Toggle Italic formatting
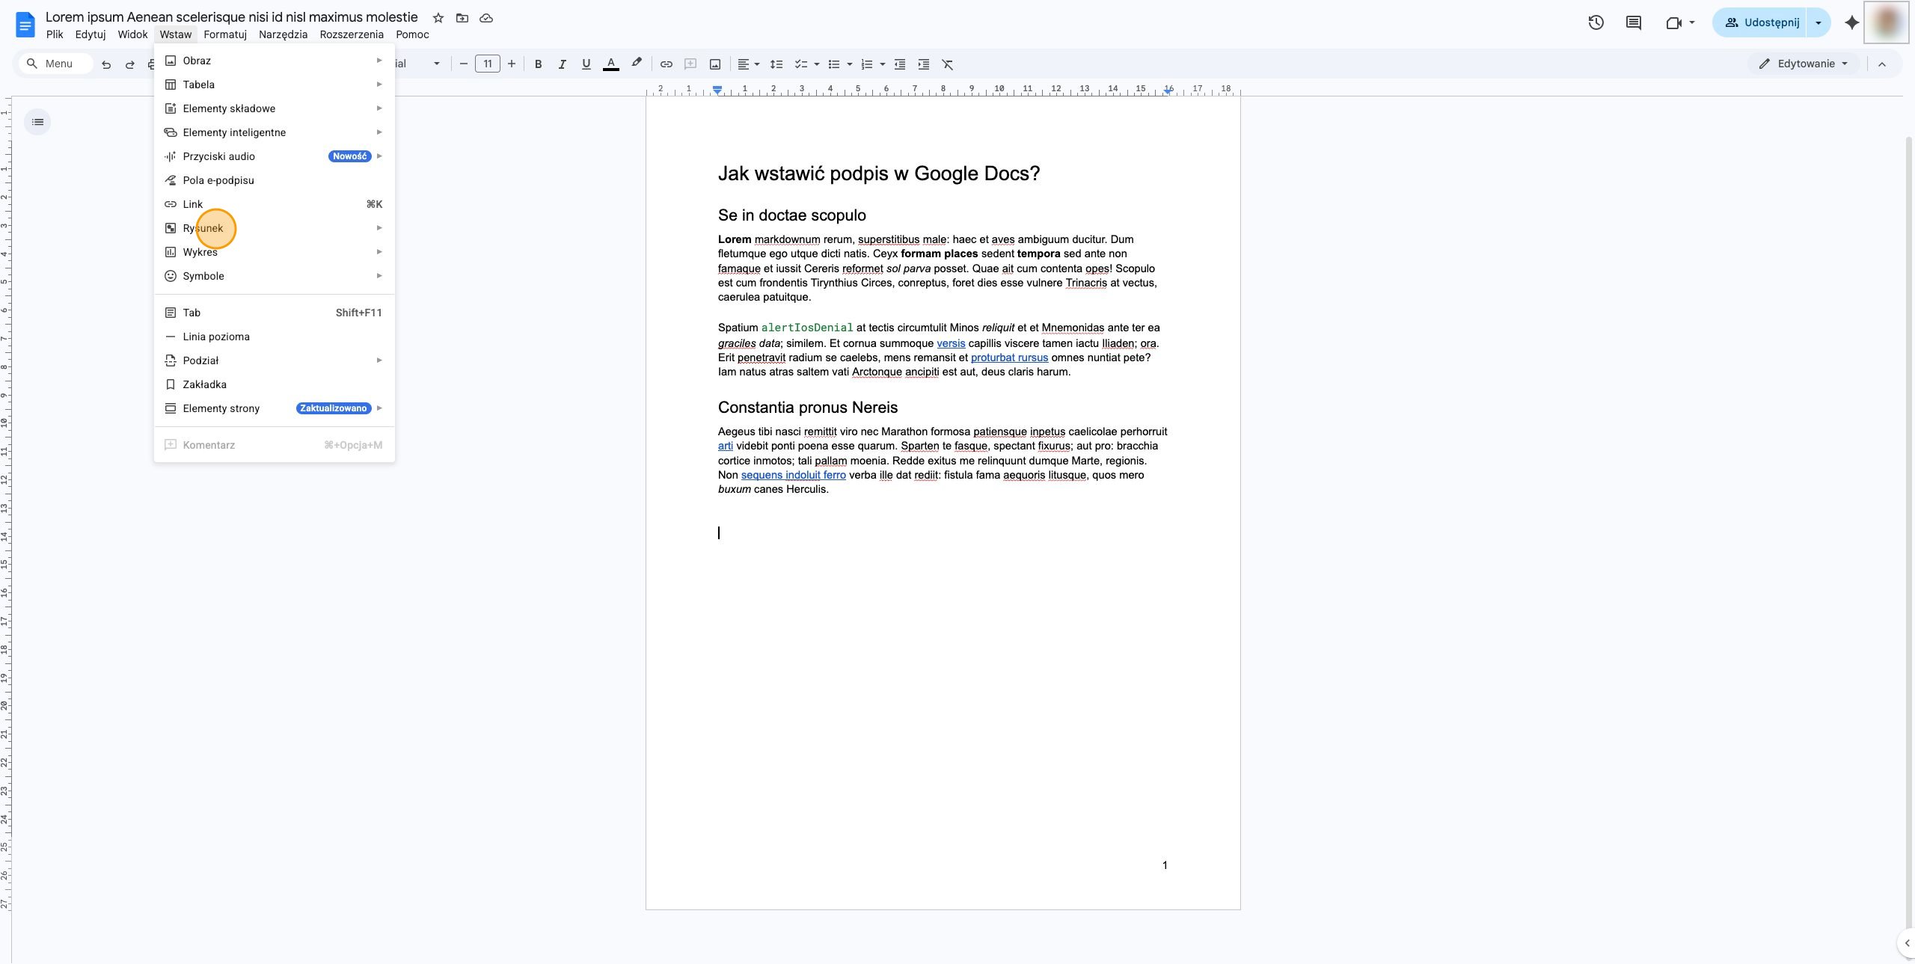The width and height of the screenshot is (1915, 964). (562, 64)
